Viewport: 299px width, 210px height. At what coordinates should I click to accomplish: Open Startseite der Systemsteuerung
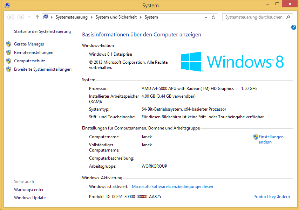pos(42,31)
